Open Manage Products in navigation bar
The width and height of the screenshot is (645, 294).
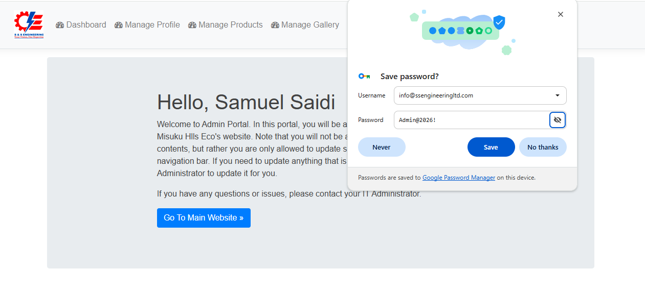pyautogui.click(x=226, y=25)
